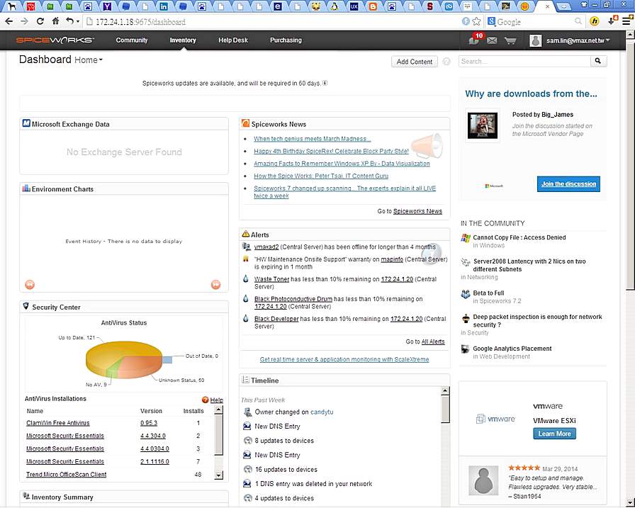Click the browser address bar
The height and width of the screenshot is (508, 635).
click(271, 21)
